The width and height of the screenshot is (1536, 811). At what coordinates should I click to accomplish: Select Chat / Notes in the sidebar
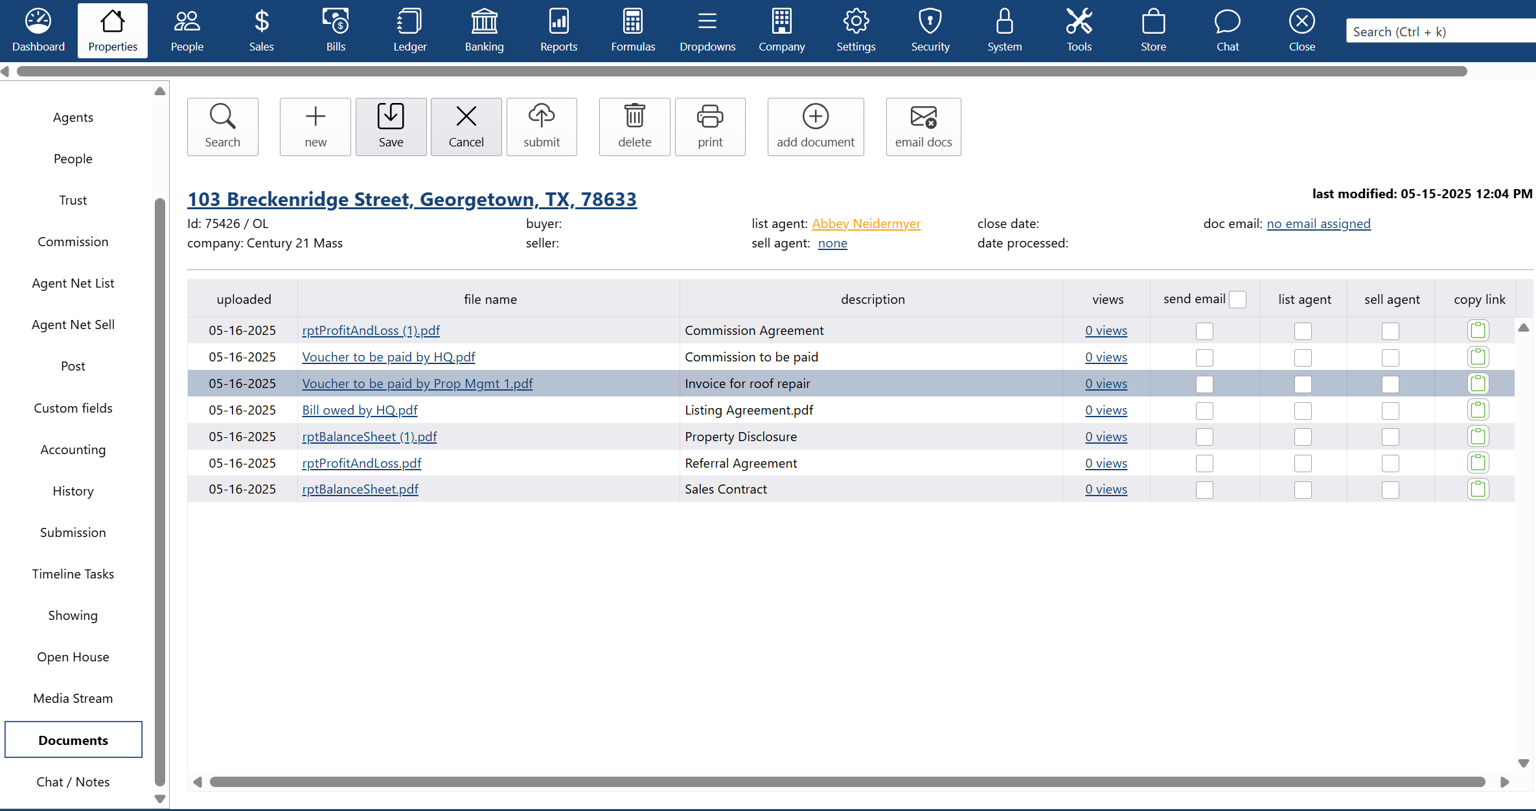tap(73, 782)
